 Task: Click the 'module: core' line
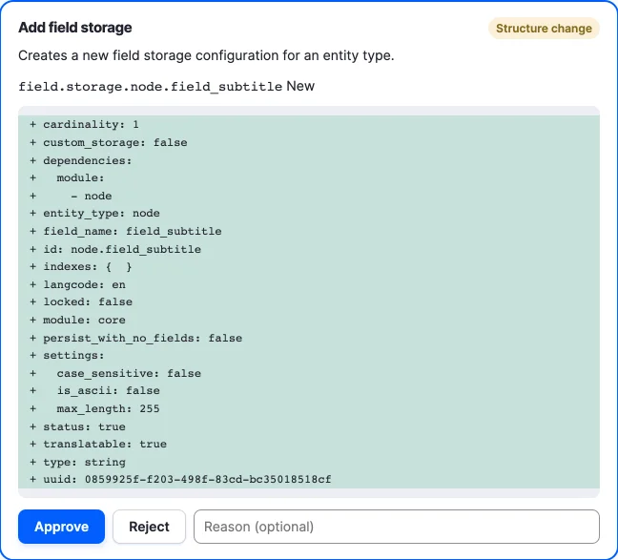coord(309,320)
